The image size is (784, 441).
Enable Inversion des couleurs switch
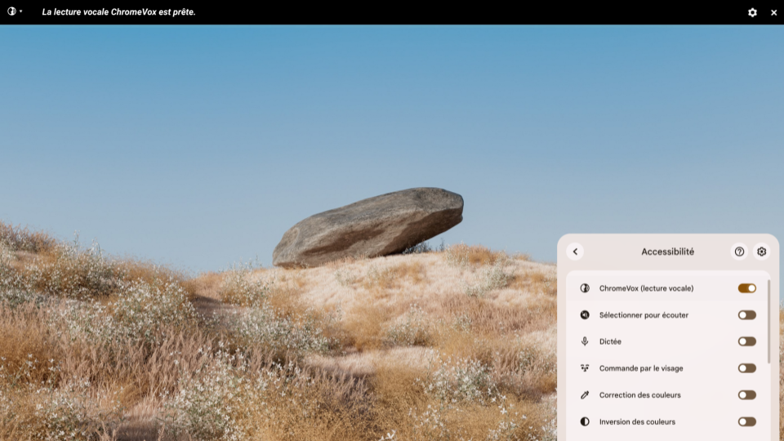point(746,421)
